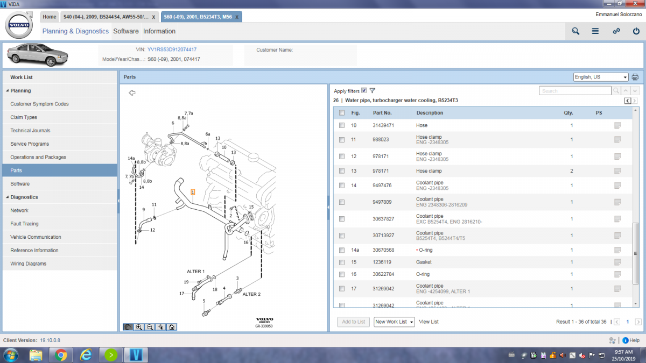Image resolution: width=646 pixels, height=363 pixels.
Task: Open the View List link
Action: point(429,322)
